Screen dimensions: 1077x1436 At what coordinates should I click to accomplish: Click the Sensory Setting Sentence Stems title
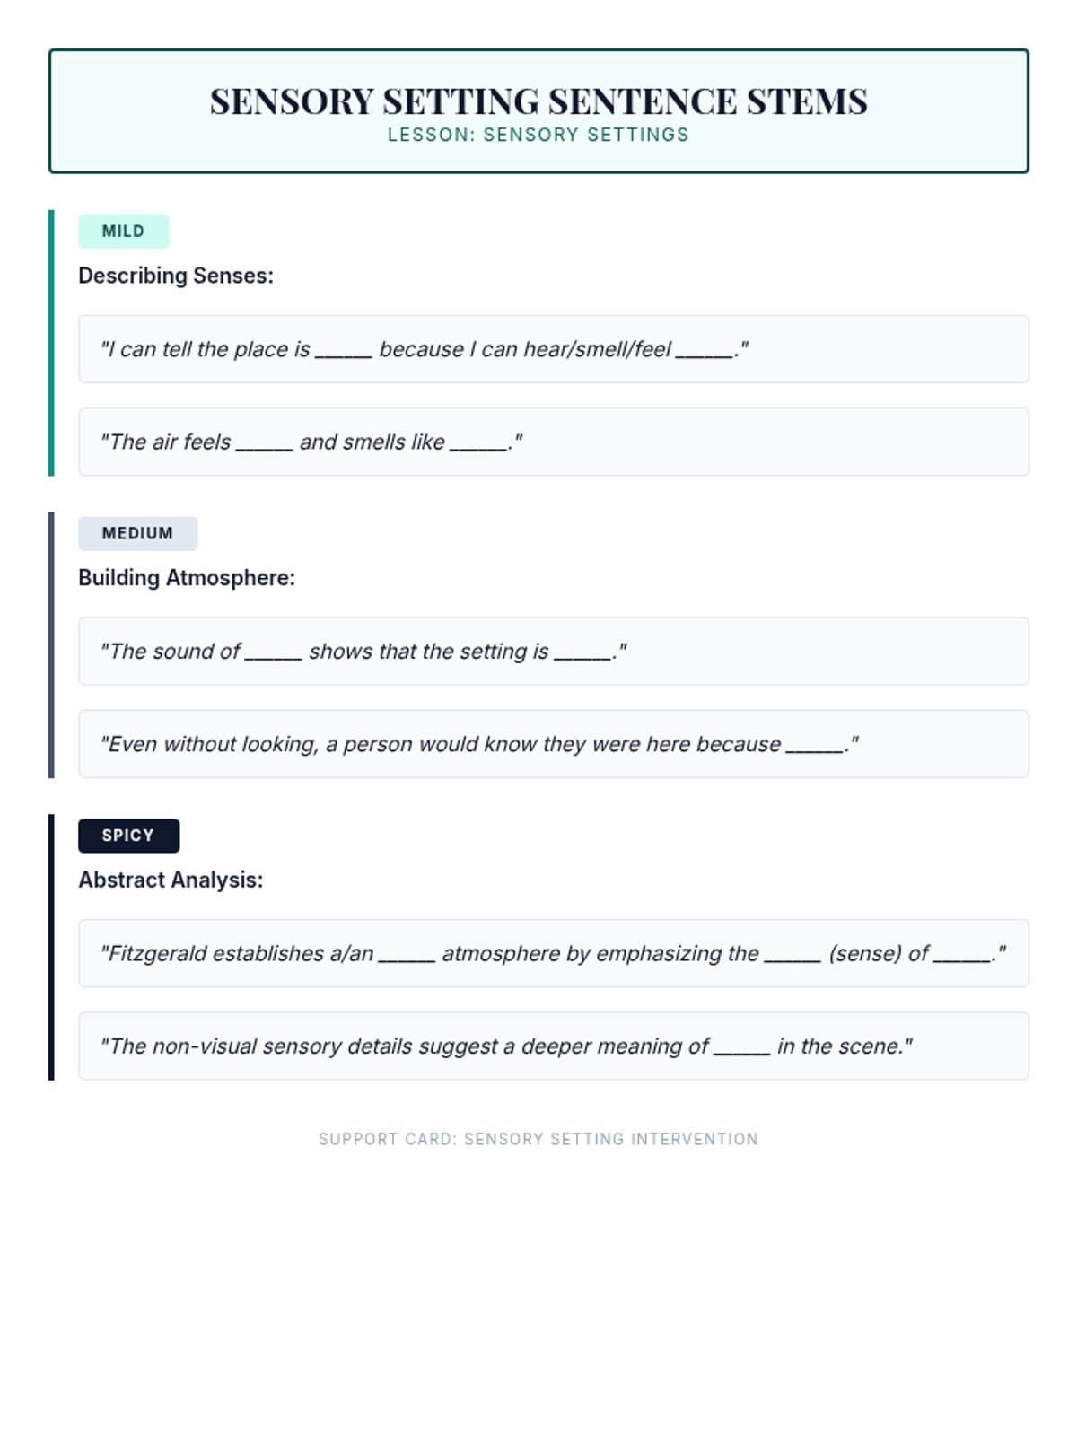pyautogui.click(x=538, y=101)
